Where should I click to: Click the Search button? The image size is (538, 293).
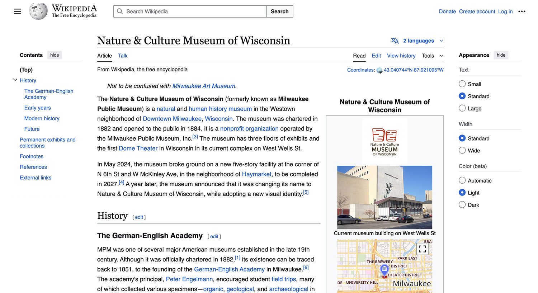tap(280, 11)
